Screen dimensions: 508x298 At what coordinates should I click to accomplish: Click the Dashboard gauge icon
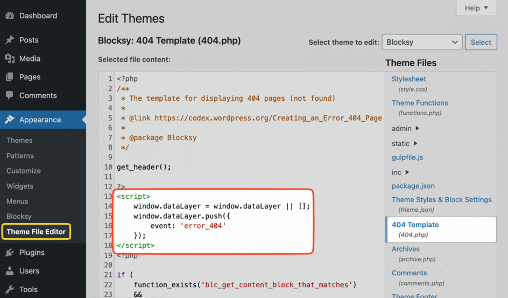(x=10, y=16)
